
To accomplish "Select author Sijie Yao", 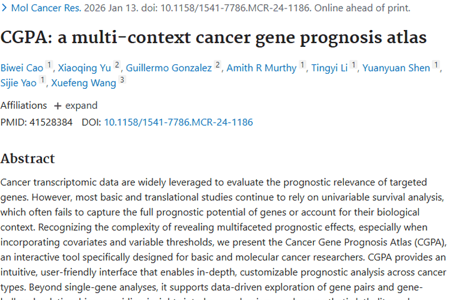I will pos(19,83).
